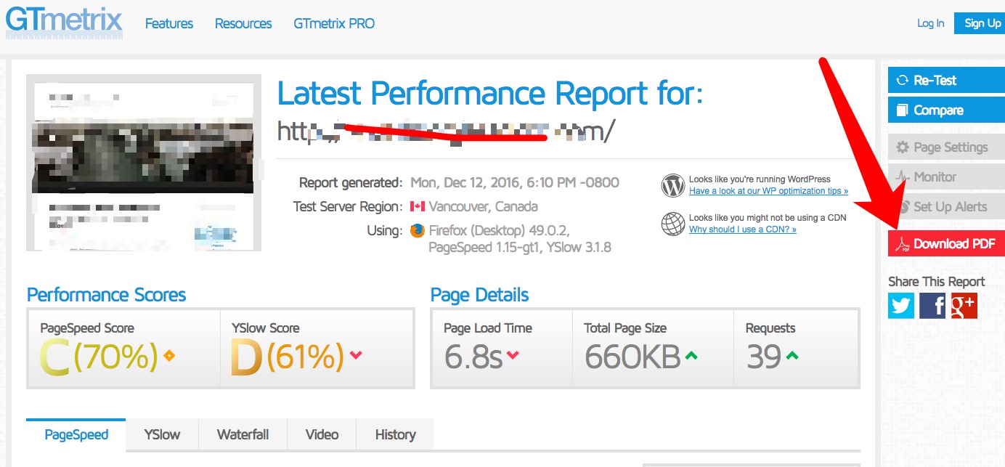The width and height of the screenshot is (1005, 467).
Task: Click the 'Performance Scores' heading
Action: (x=106, y=295)
